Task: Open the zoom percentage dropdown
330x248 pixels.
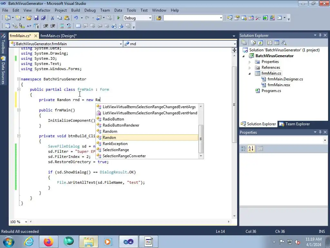Action: (26, 222)
